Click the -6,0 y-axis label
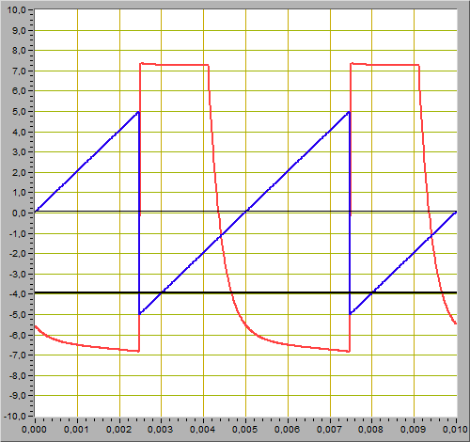This screenshot has height=442, width=470. [x=18, y=335]
